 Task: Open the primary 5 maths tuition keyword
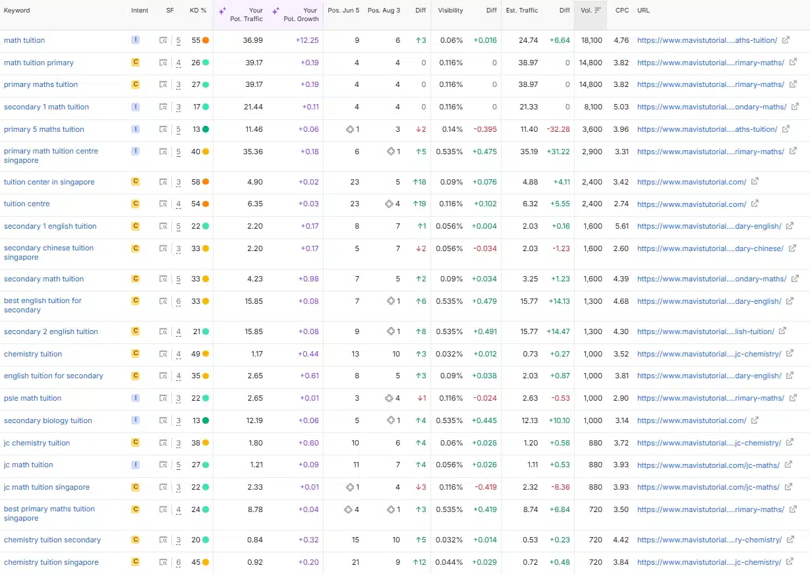[44, 129]
